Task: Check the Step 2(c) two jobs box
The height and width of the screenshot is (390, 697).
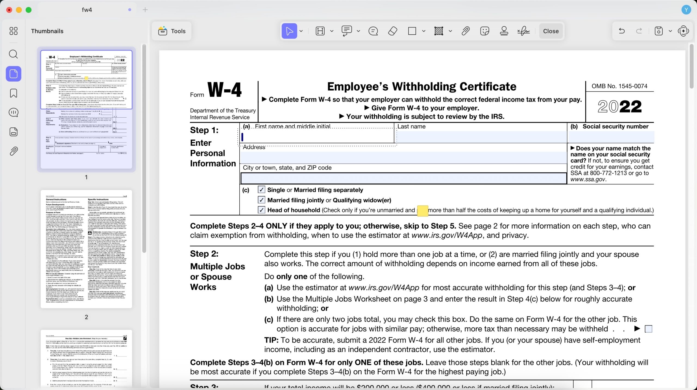Action: click(x=649, y=329)
